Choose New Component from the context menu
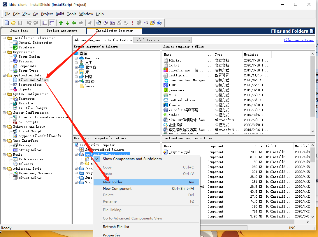The width and height of the screenshot is (318, 237). pyautogui.click(x=146, y=189)
